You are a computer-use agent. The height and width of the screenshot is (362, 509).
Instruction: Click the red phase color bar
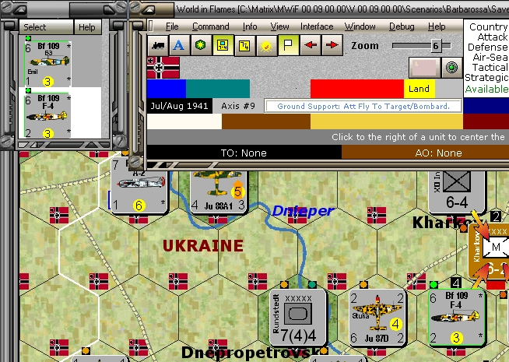pyautogui.click(x=357, y=89)
